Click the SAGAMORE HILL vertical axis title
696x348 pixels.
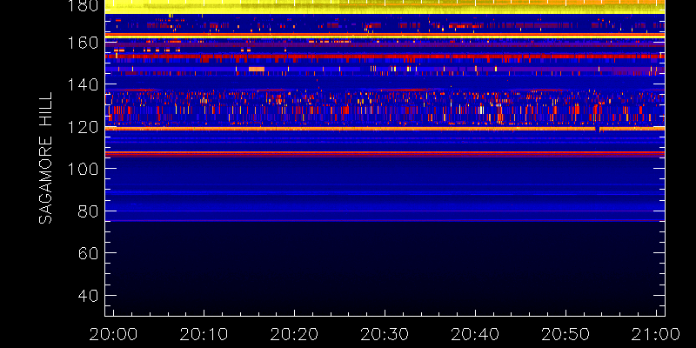tap(46, 158)
